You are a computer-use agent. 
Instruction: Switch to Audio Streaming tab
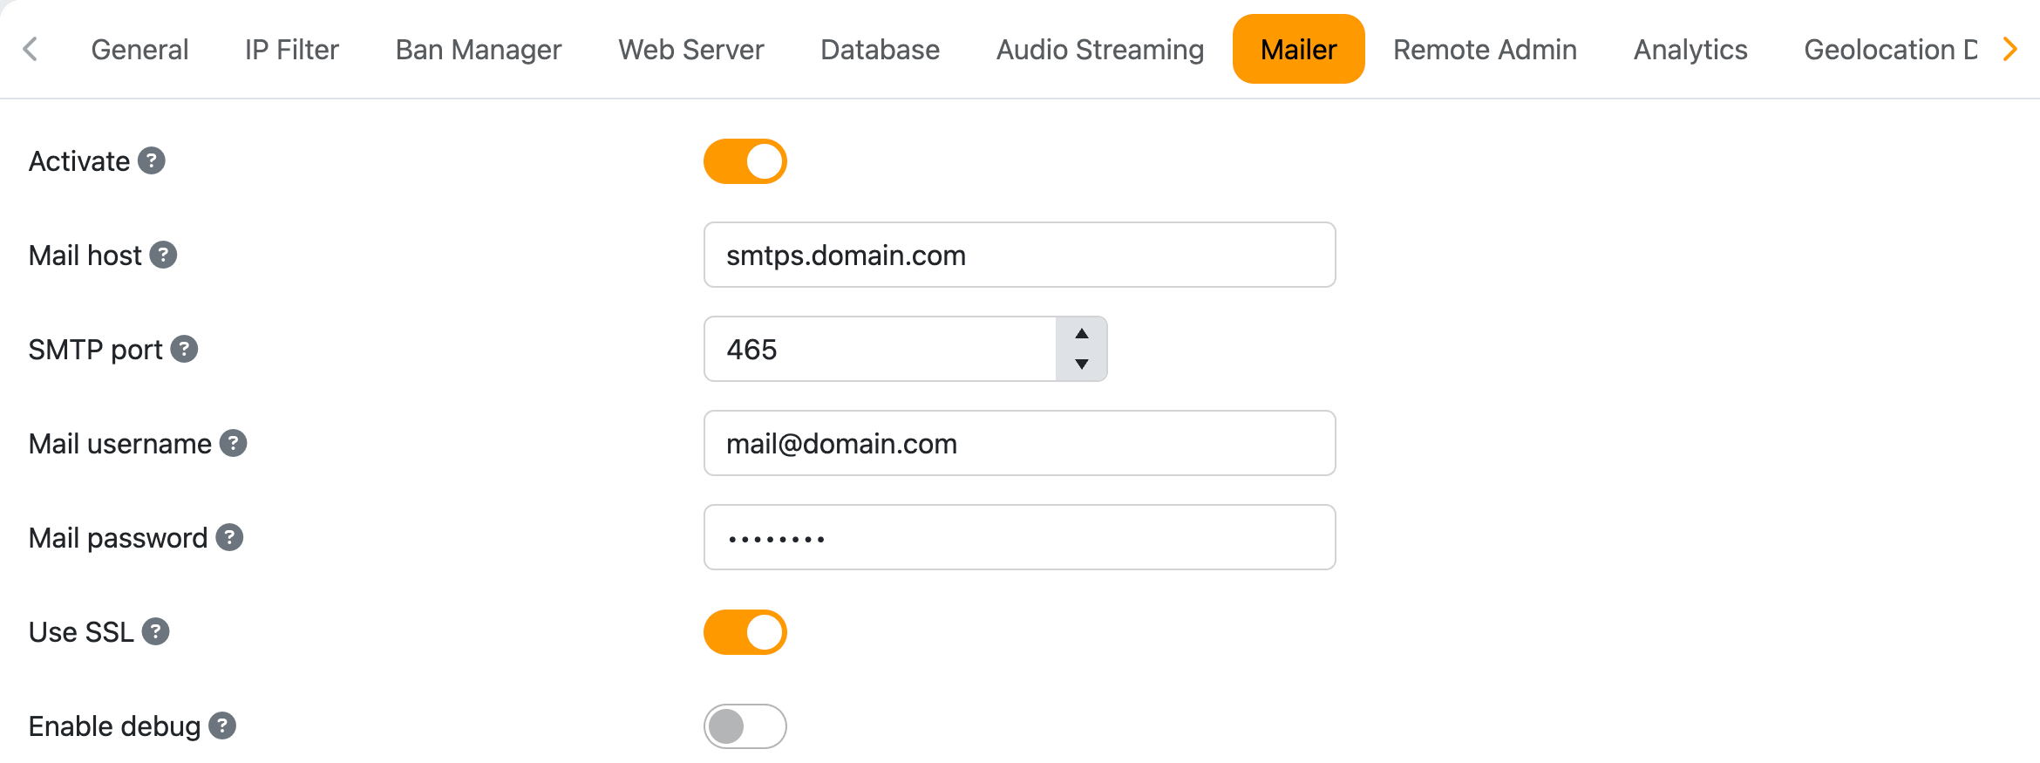1100,49
